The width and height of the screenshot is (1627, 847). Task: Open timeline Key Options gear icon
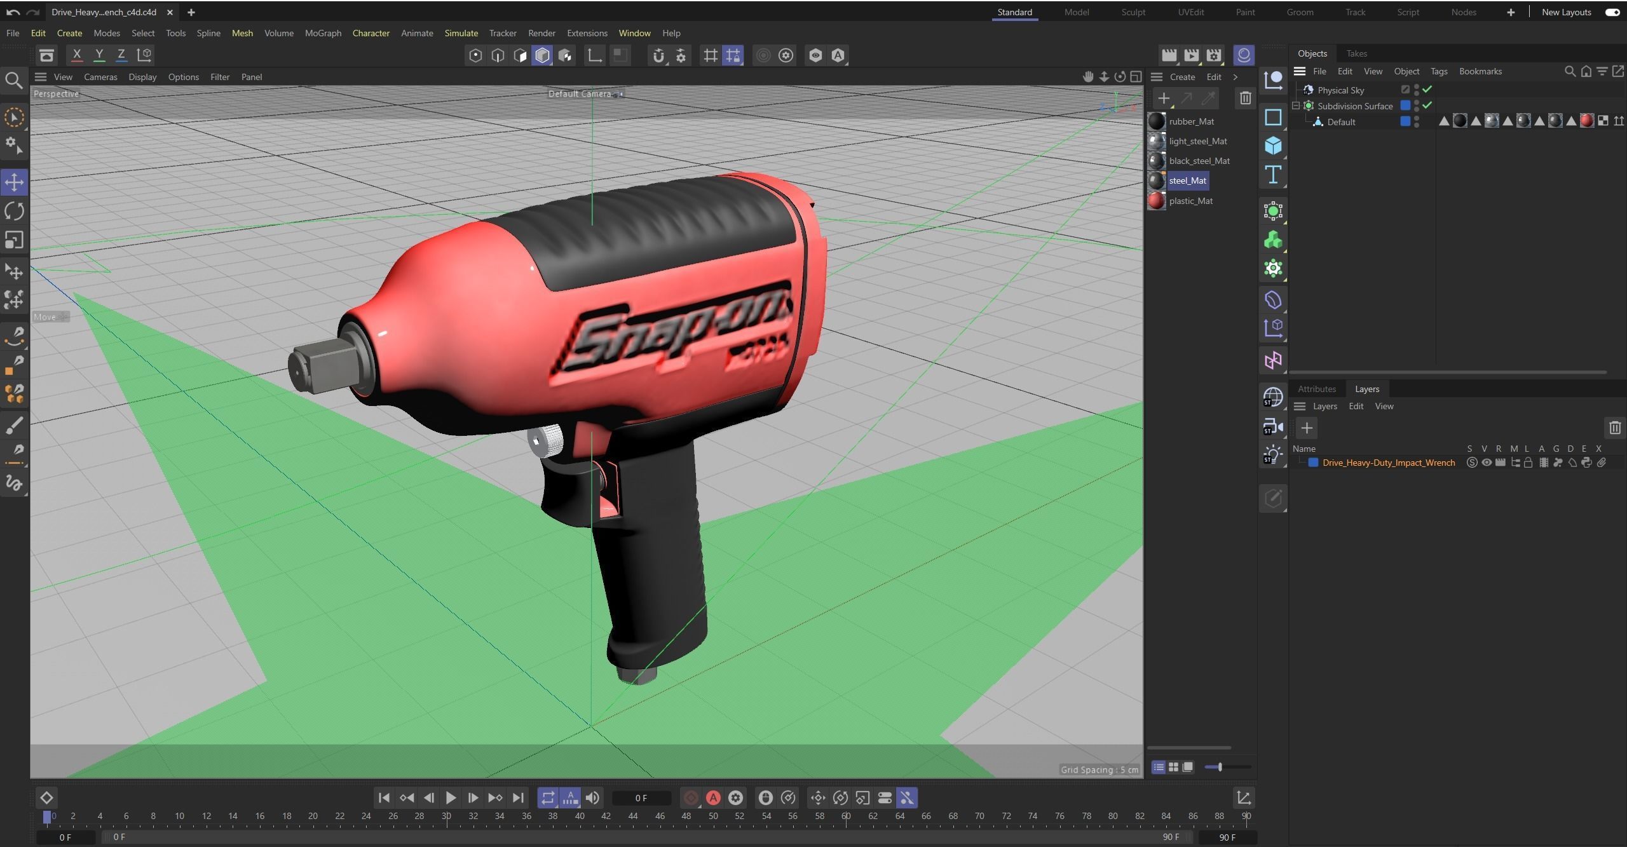click(x=736, y=798)
